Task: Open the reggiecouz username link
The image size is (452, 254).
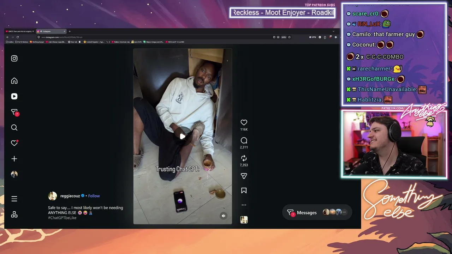Action: point(70,196)
